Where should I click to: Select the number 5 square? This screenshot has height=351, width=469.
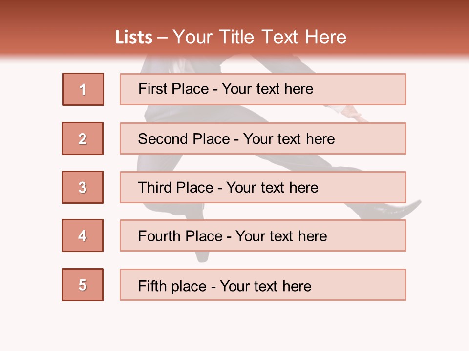83,285
